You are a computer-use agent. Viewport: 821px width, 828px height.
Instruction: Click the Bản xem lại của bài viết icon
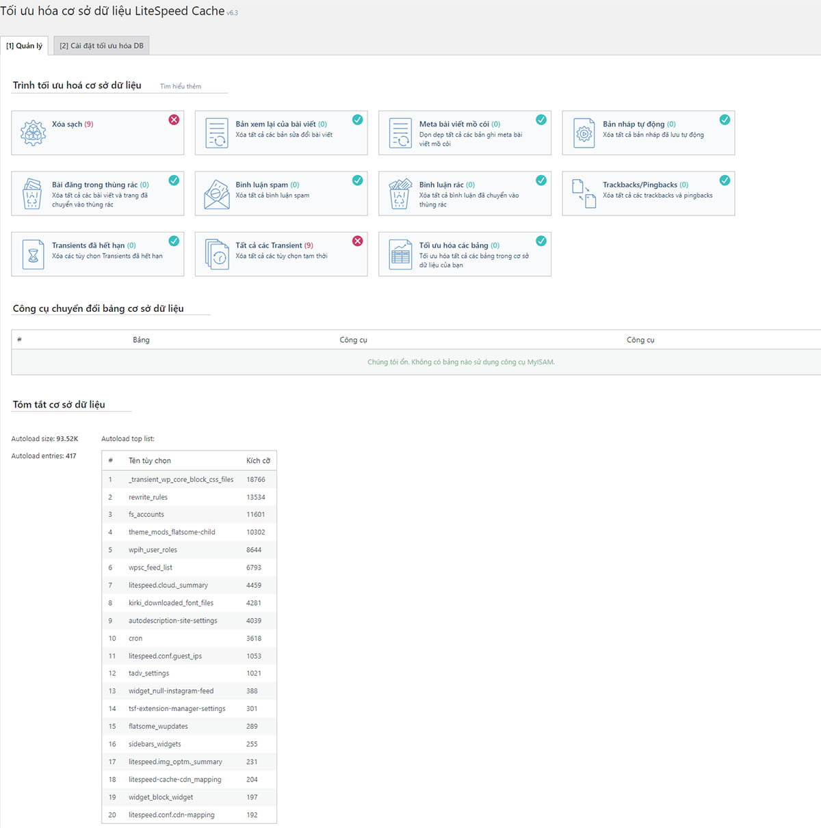[217, 133]
